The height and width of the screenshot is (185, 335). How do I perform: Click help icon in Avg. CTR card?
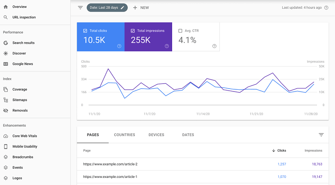tap(214, 46)
